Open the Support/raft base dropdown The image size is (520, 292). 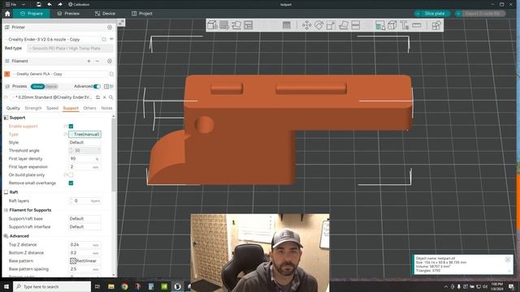pyautogui.click(x=84, y=218)
